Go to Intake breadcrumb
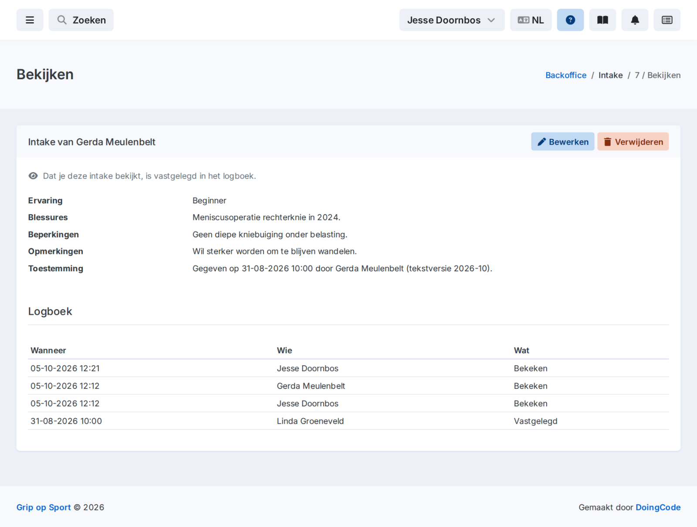697x527 pixels. tap(610, 75)
